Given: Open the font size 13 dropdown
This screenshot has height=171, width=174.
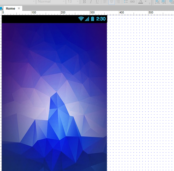Looking at the screenshot, I should [x=73, y=2].
